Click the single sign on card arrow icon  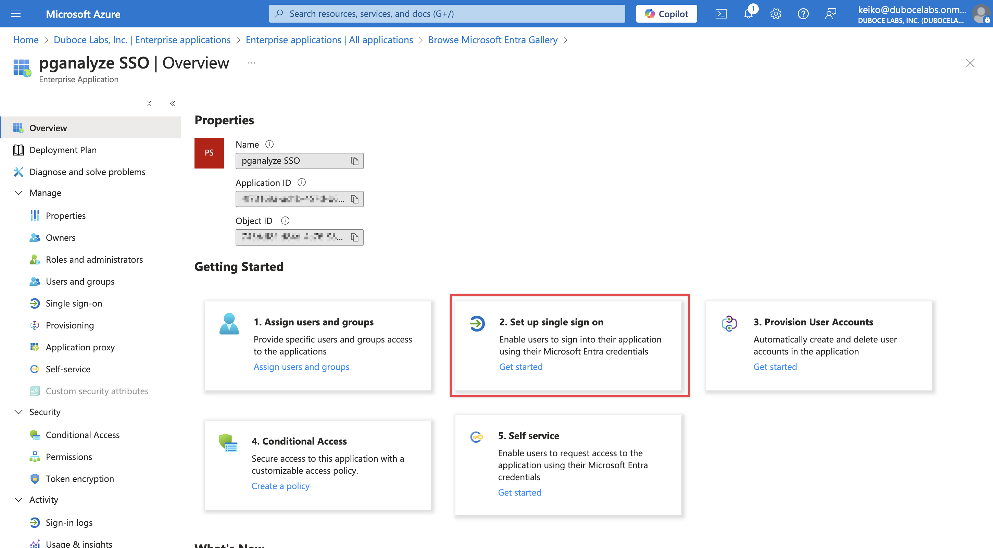pyautogui.click(x=477, y=323)
